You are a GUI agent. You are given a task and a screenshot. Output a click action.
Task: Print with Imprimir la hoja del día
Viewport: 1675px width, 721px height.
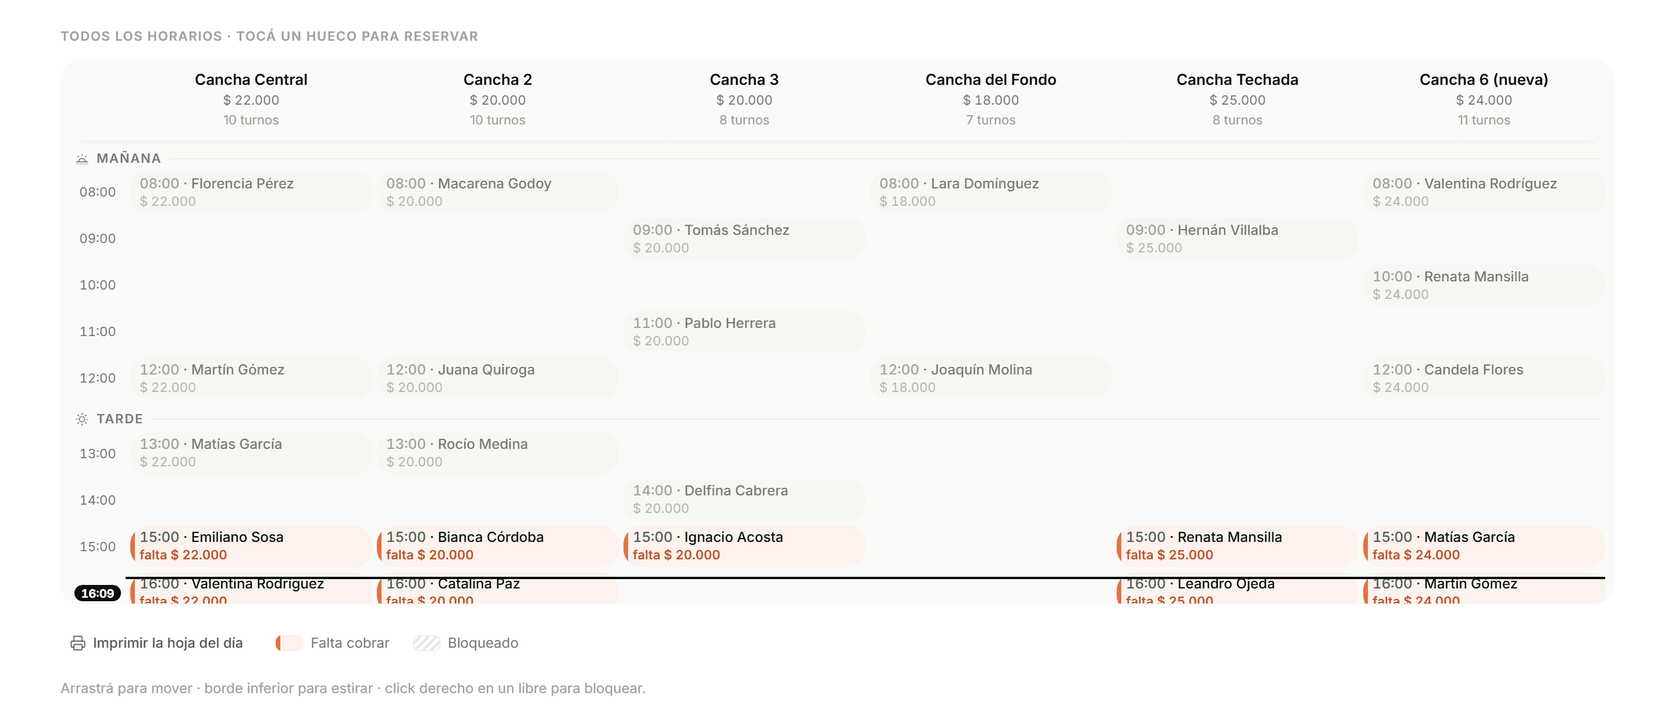pos(156,643)
